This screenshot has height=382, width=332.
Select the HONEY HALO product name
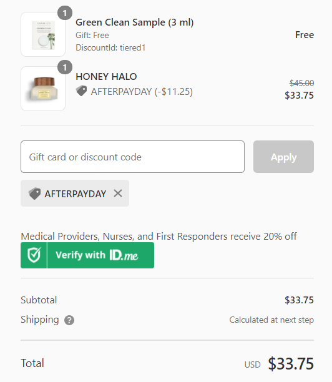[106, 77]
